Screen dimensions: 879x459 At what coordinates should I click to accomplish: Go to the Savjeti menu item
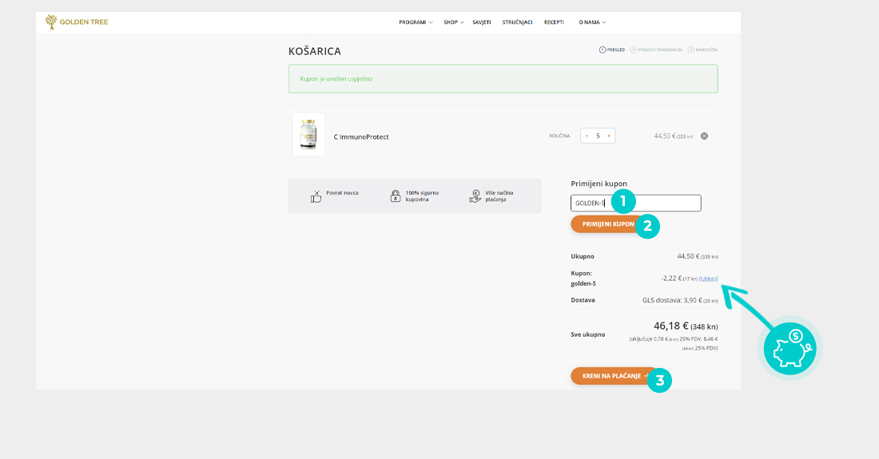click(x=481, y=22)
